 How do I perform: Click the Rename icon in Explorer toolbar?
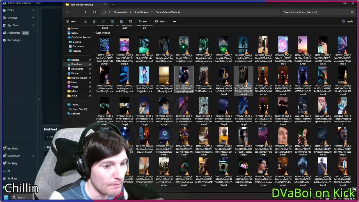(112, 21)
